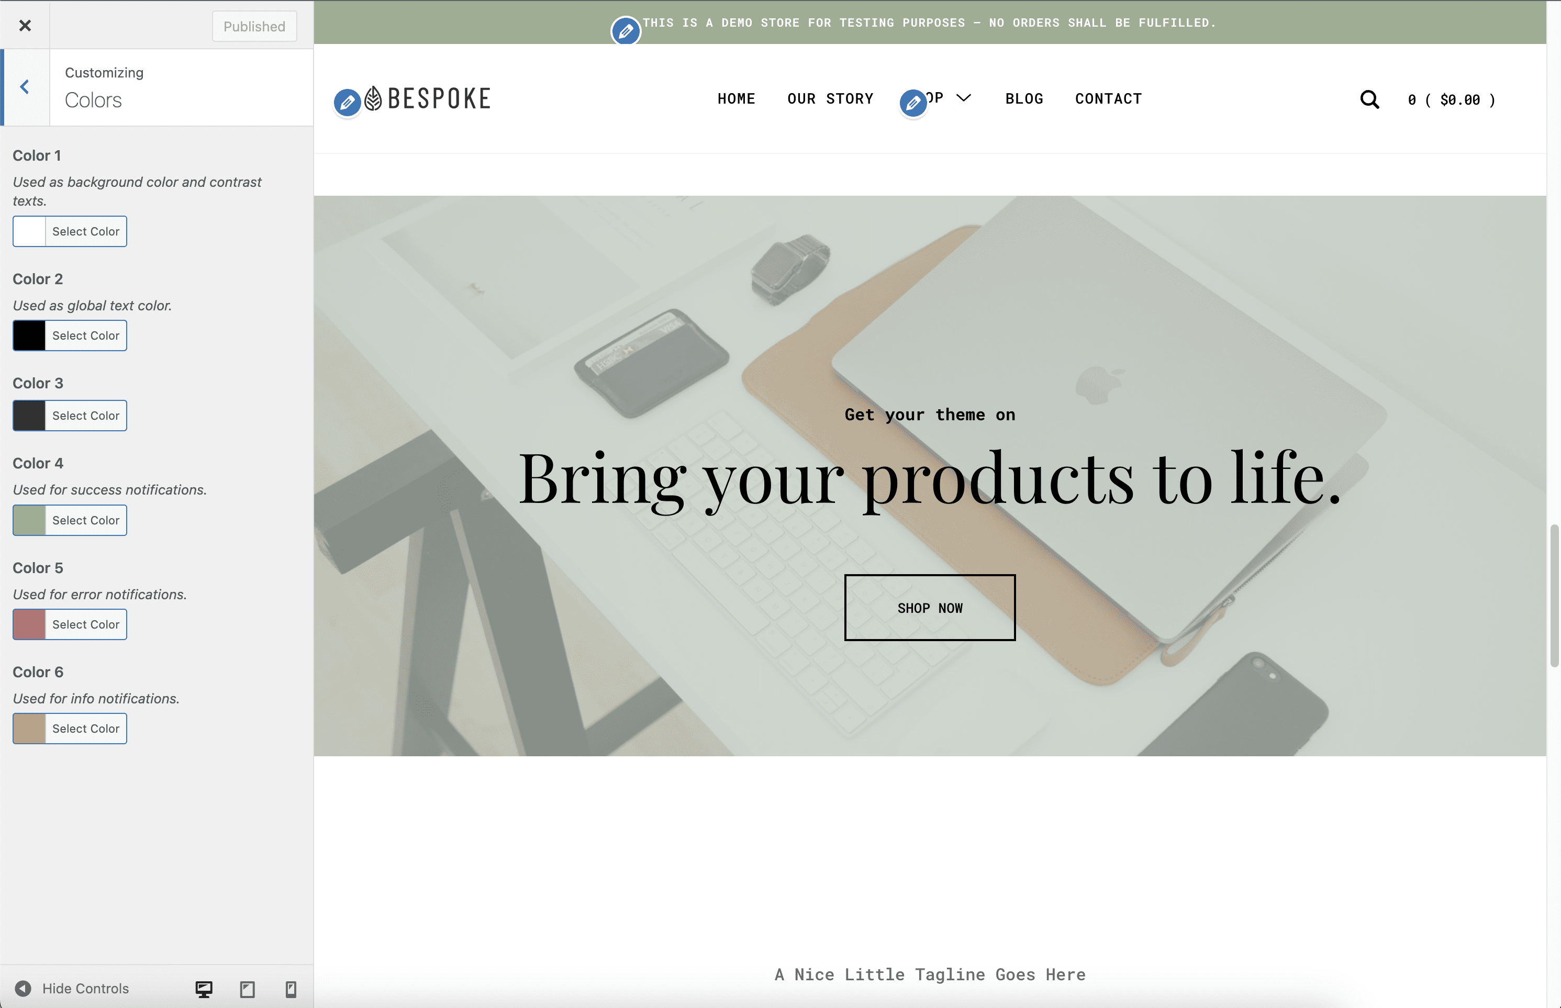Open the cart total link

click(x=1451, y=100)
